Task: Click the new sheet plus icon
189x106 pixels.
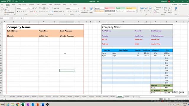Action: click(133, 97)
